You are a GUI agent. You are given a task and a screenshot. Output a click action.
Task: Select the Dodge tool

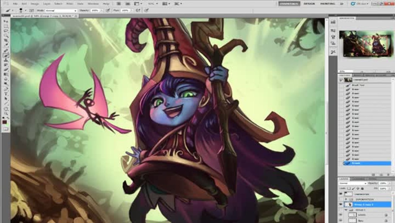pos(6,84)
